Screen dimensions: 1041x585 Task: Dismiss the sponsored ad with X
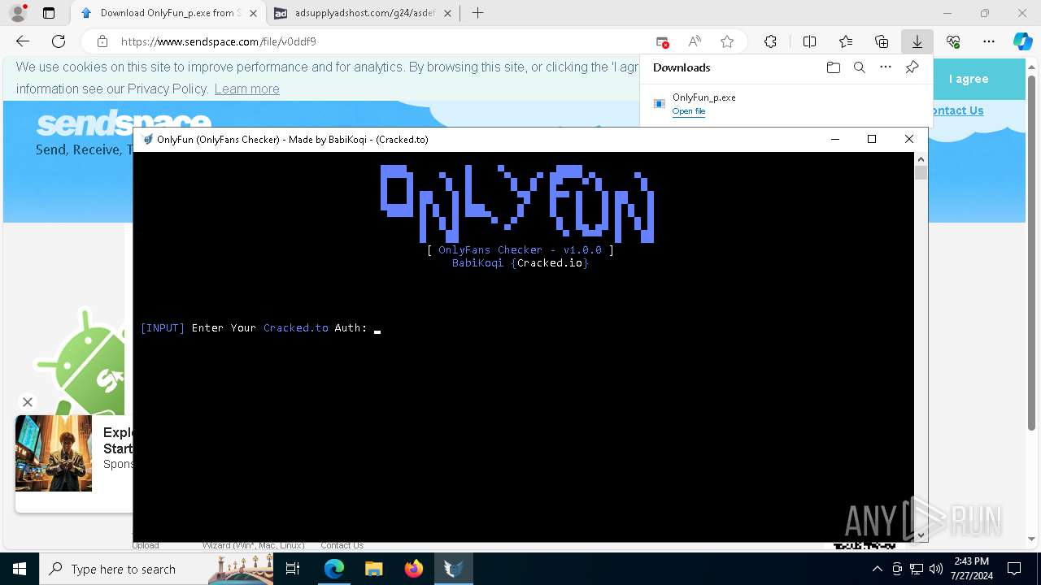(28, 401)
